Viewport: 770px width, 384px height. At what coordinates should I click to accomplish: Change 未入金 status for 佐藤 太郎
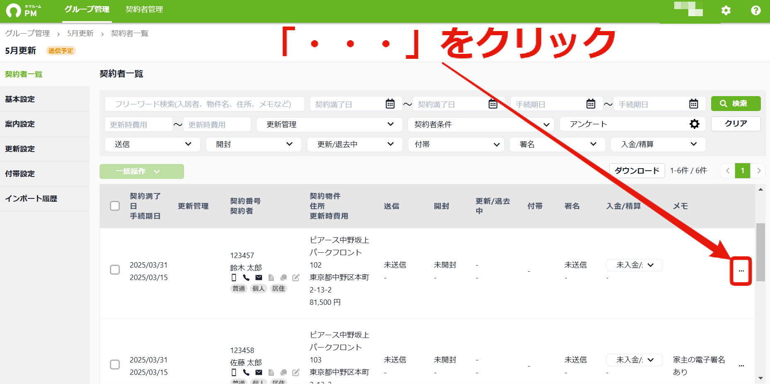coord(634,360)
